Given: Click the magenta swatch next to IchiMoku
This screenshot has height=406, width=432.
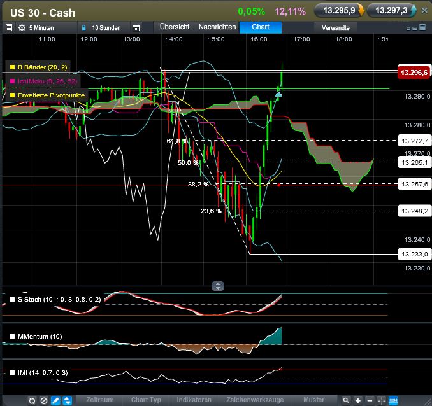Looking at the screenshot, I should coord(12,81).
